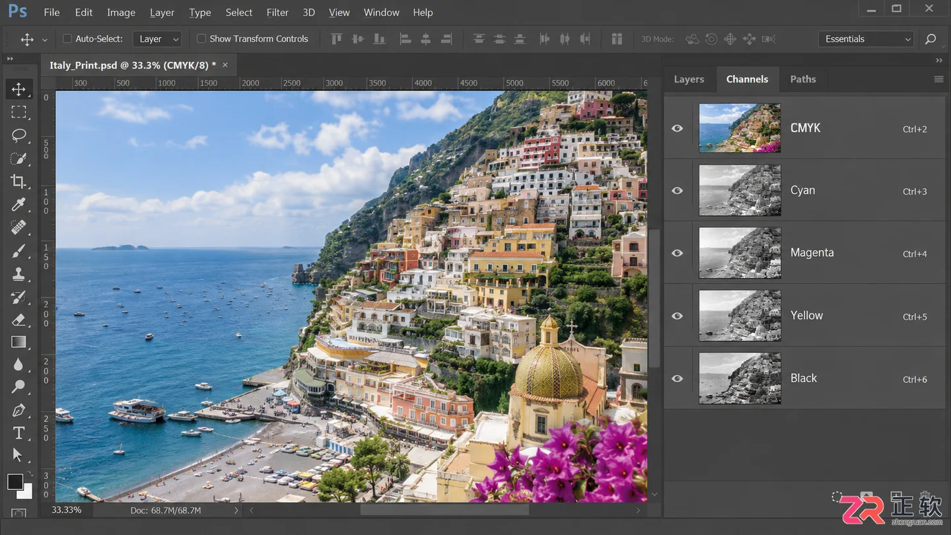Viewport: 951px width, 535px height.
Task: Click the zoom percentage field 33.33%
Action: point(67,511)
